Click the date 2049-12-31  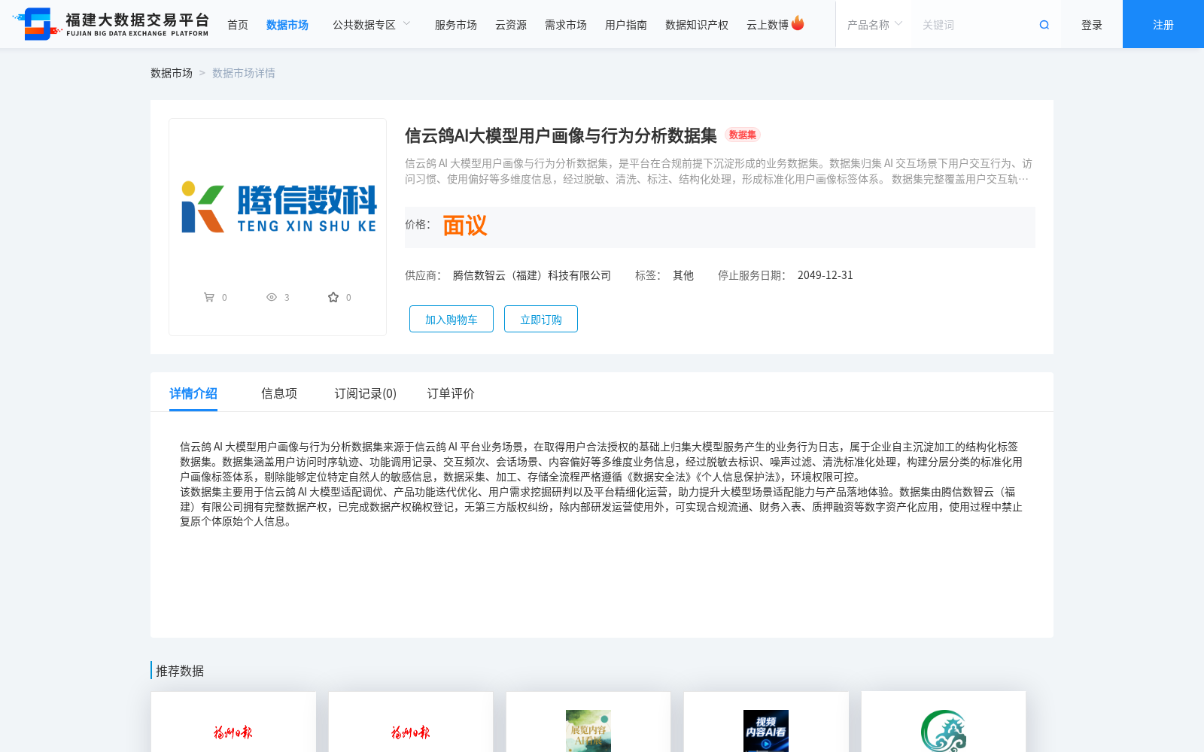(x=825, y=275)
